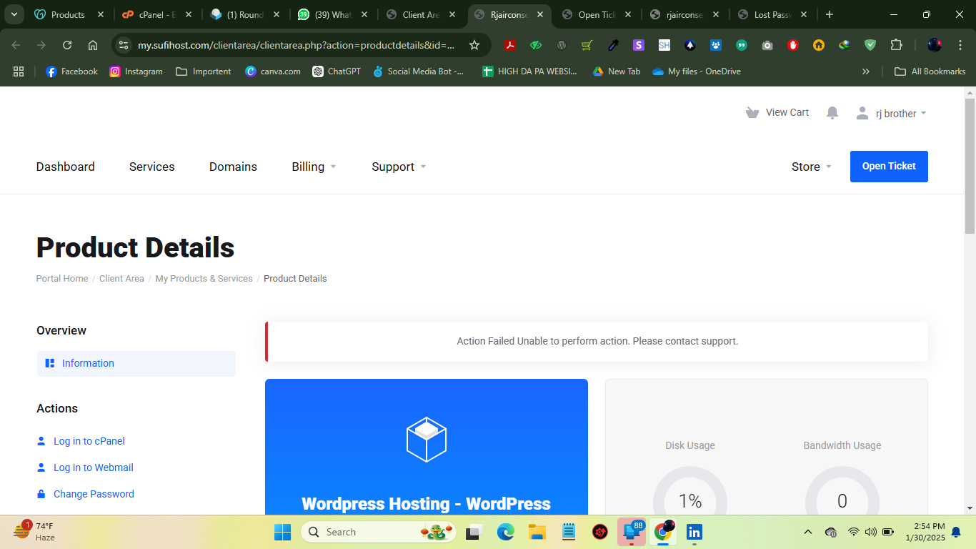Open LinkedIn from the taskbar
Image resolution: width=976 pixels, height=549 pixels.
coord(694,532)
